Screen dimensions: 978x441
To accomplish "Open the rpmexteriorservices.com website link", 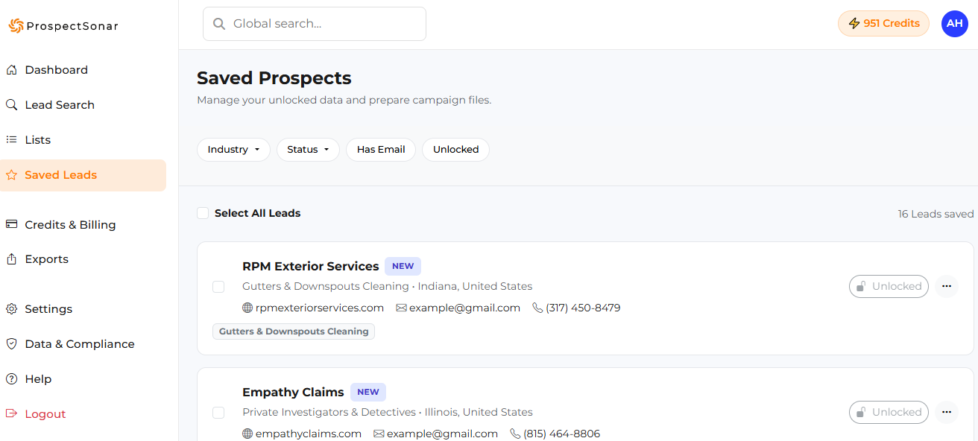I will coord(319,308).
